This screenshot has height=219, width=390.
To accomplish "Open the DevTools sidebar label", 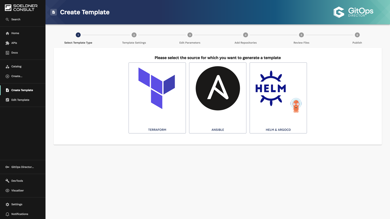I will pyautogui.click(x=17, y=181).
